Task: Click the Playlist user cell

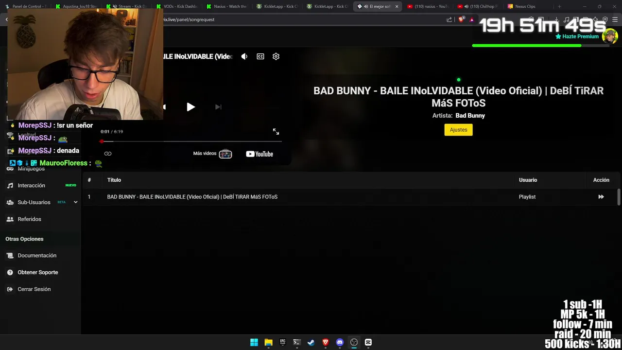Action: (527, 197)
